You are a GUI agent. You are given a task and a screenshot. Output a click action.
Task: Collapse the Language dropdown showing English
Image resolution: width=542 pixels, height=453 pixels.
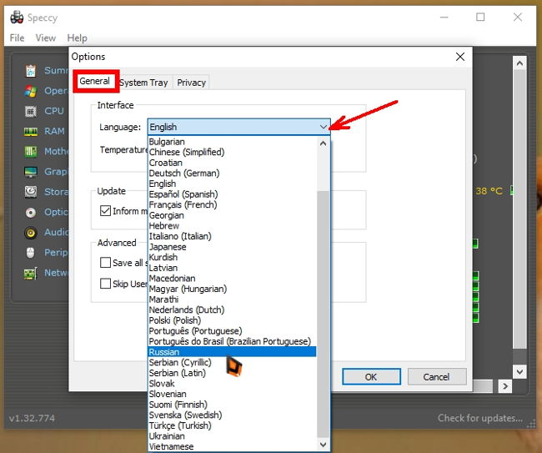click(x=238, y=127)
